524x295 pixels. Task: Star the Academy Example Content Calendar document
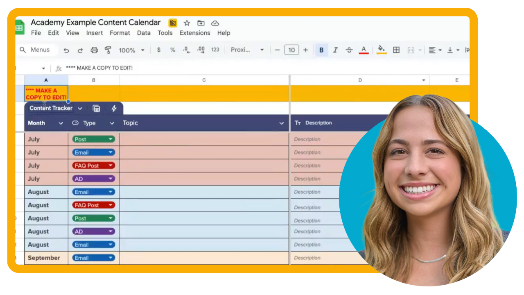pyautogui.click(x=187, y=23)
